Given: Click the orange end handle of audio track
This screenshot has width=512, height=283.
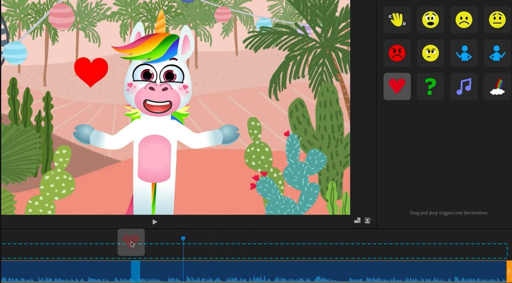Looking at the screenshot, I should [509, 271].
